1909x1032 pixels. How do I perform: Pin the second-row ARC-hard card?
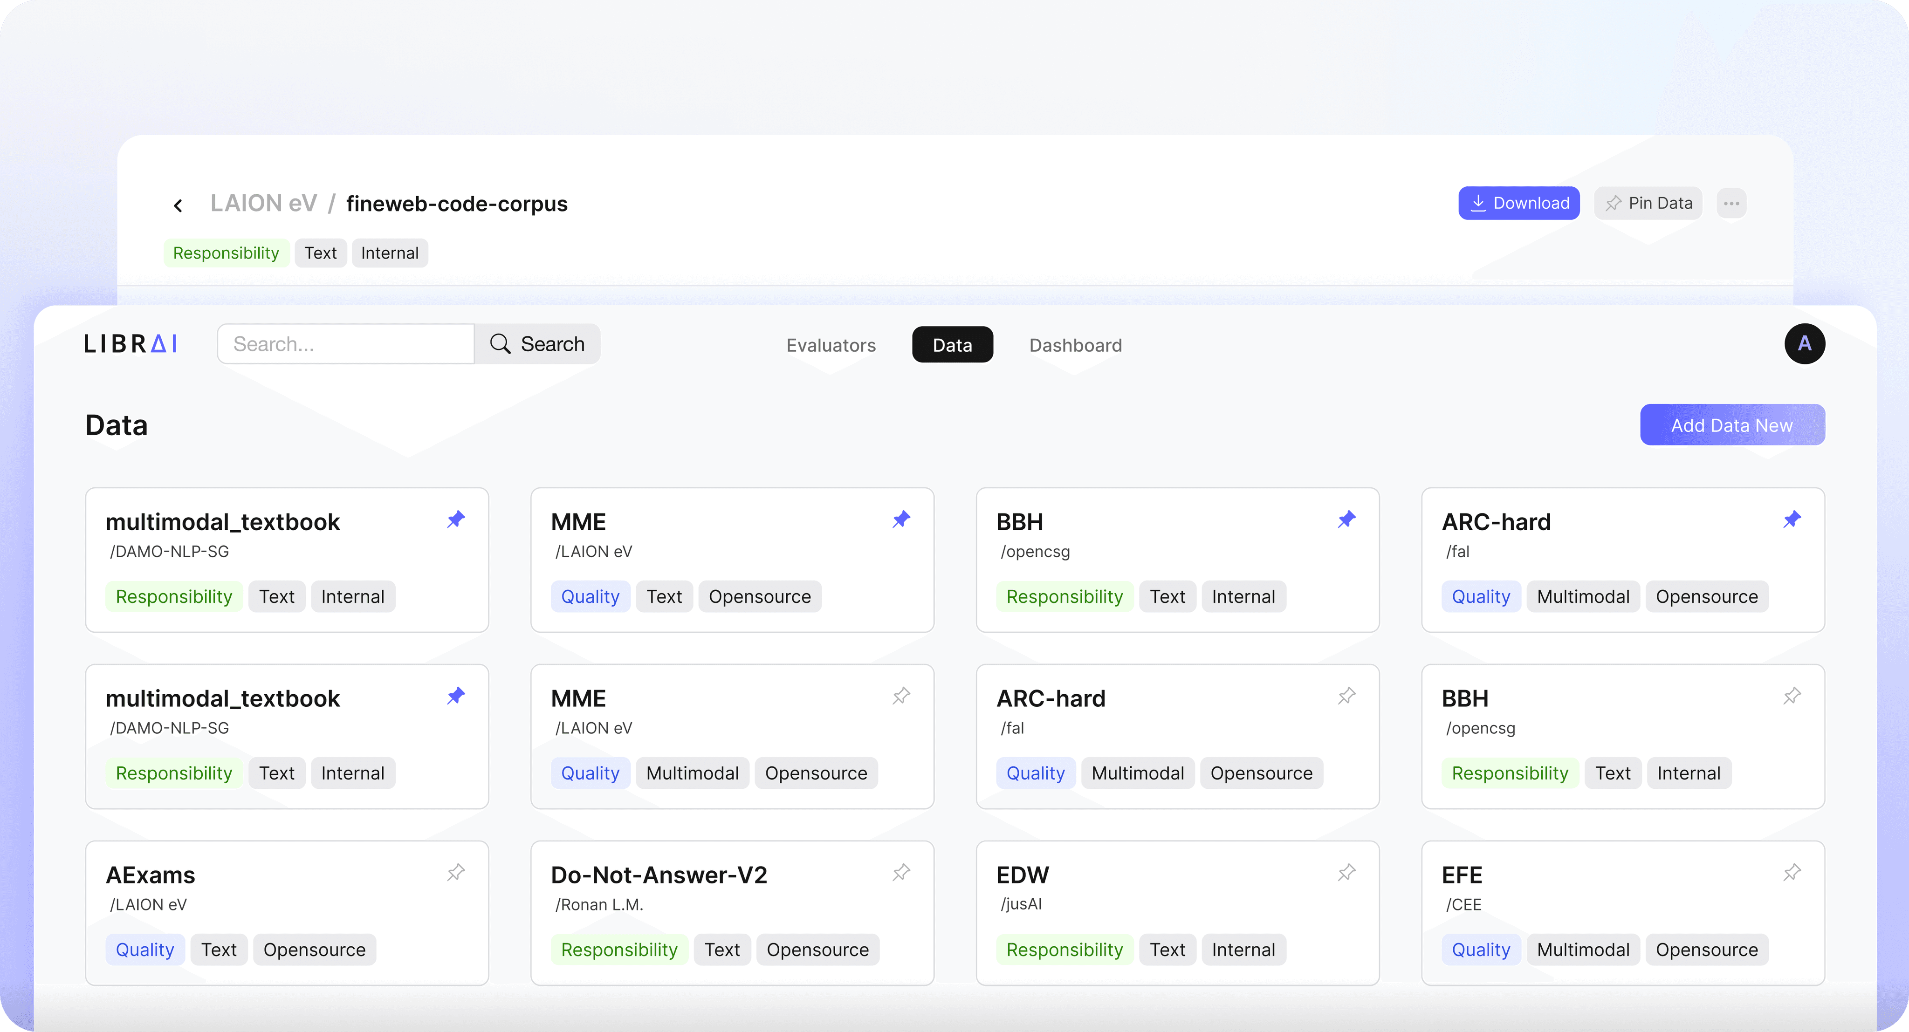[1346, 696]
